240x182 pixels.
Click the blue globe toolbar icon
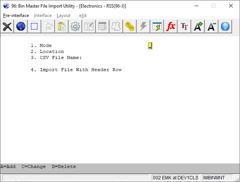click(x=21, y=26)
